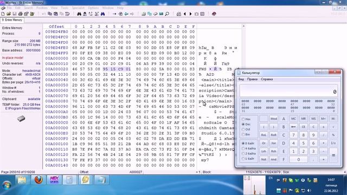Image resolution: width=347 pixels, height=195 pixels.
Task: Open Firefox from the taskbar
Action: coord(38,180)
